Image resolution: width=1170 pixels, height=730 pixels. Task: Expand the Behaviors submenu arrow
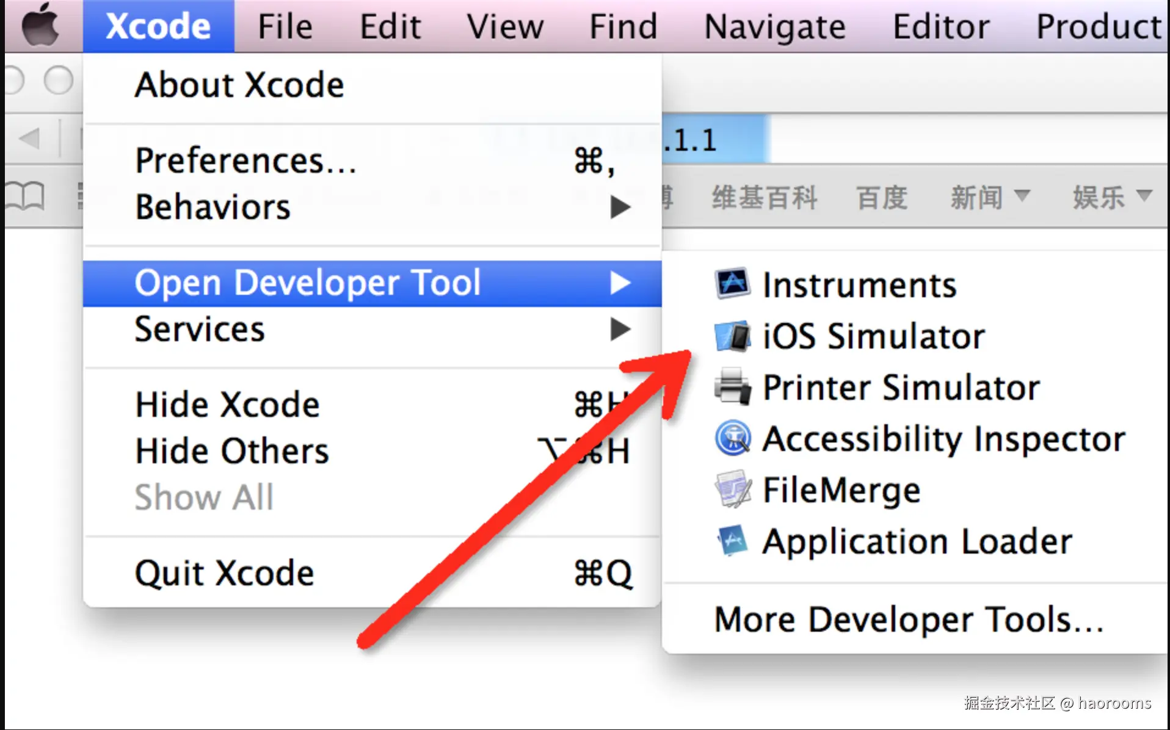620,208
